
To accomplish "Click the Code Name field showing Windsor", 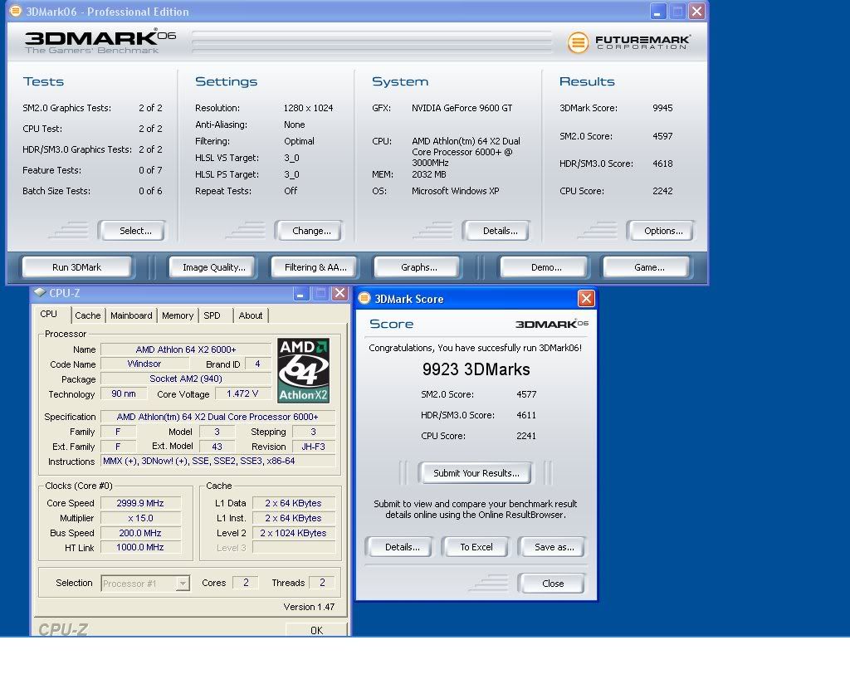I will pos(144,364).
